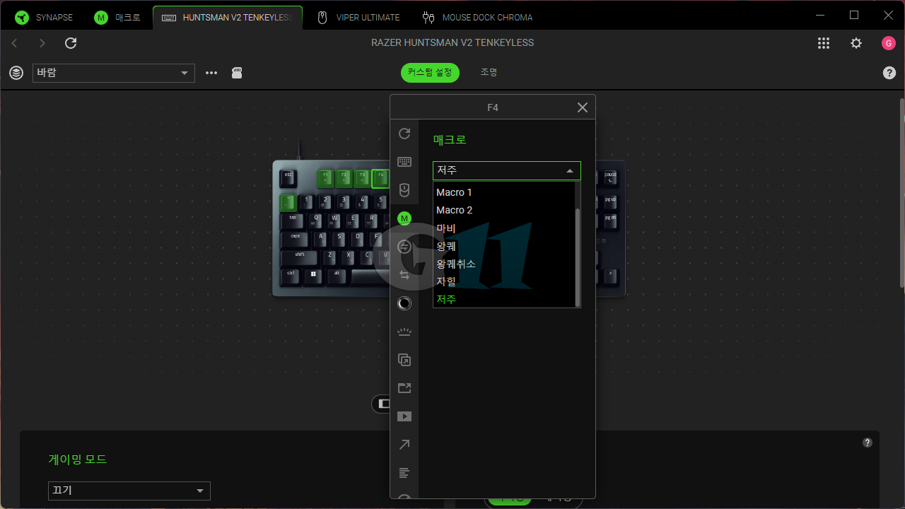Click the profile layers icon beside 바람

point(16,73)
